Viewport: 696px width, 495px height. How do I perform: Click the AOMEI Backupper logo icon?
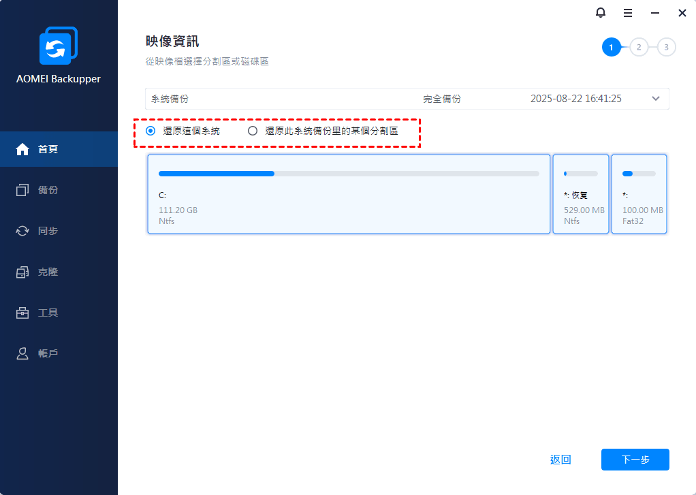[x=58, y=46]
